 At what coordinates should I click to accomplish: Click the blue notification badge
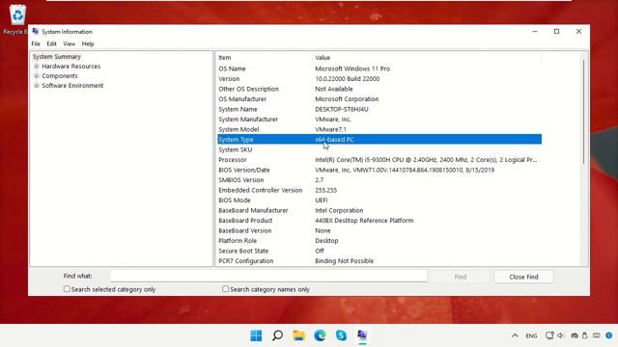[x=609, y=335]
